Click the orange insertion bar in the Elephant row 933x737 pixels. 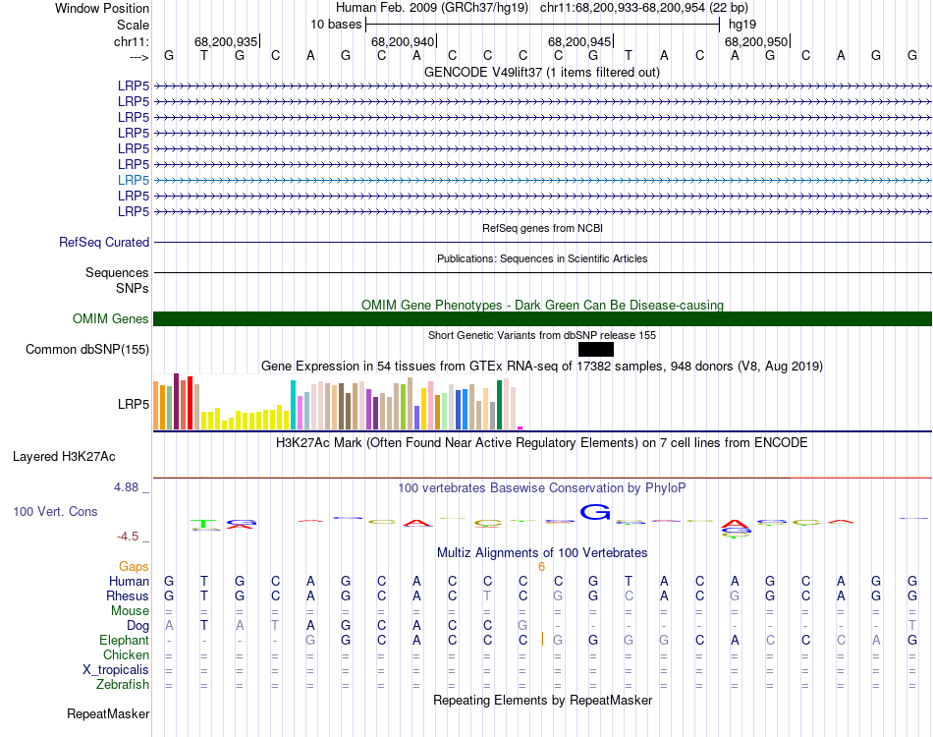click(542, 640)
